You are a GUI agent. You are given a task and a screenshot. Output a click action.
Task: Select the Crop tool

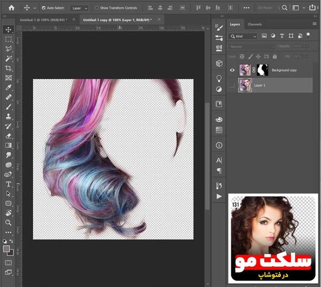[9, 68]
